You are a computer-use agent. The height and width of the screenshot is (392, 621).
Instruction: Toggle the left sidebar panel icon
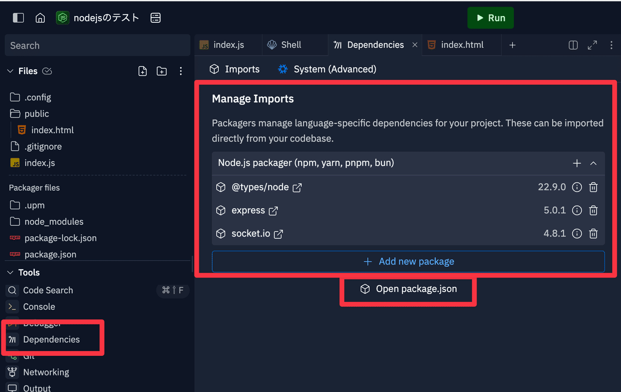pyautogui.click(x=18, y=17)
